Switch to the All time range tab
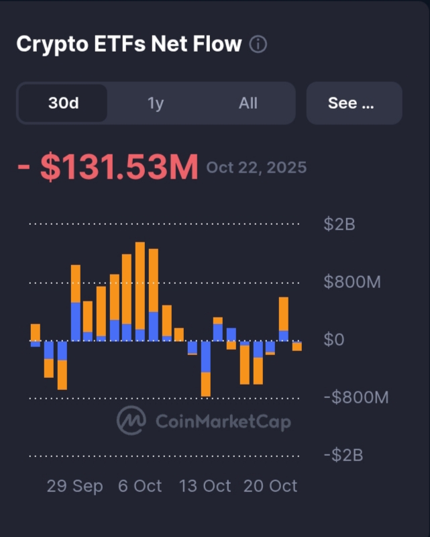Screen dimensions: 430x537 coord(248,103)
